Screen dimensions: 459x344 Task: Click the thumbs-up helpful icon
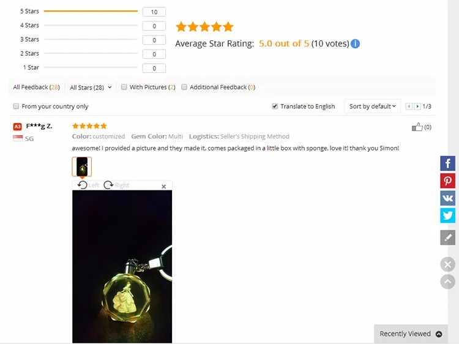pyautogui.click(x=417, y=127)
